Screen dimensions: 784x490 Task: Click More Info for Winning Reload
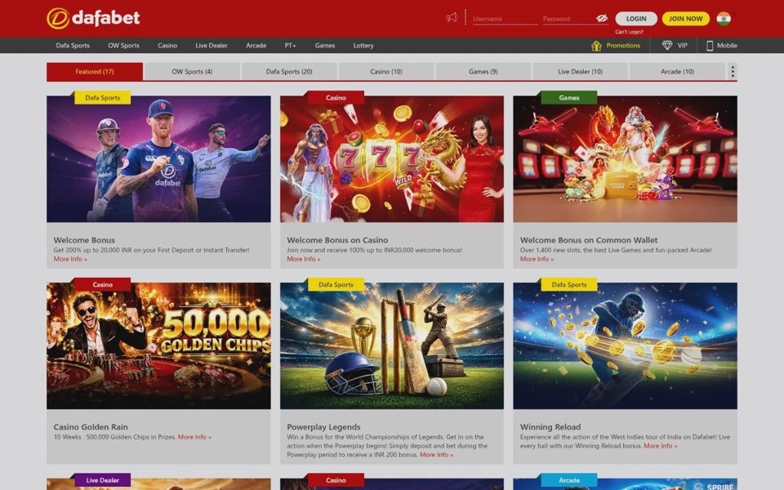[660, 446]
